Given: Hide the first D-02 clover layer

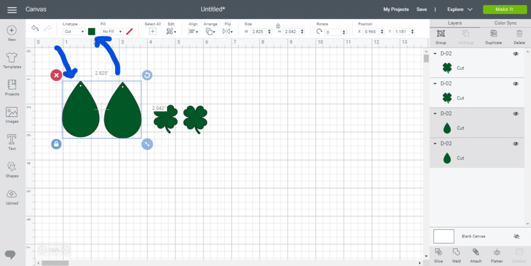Looking at the screenshot, I should (515, 53).
